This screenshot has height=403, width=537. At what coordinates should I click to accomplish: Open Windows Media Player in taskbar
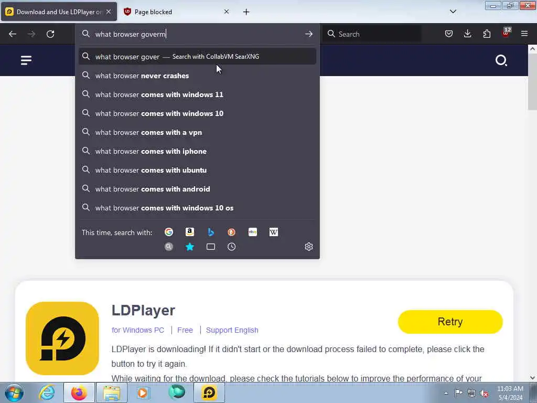143,393
